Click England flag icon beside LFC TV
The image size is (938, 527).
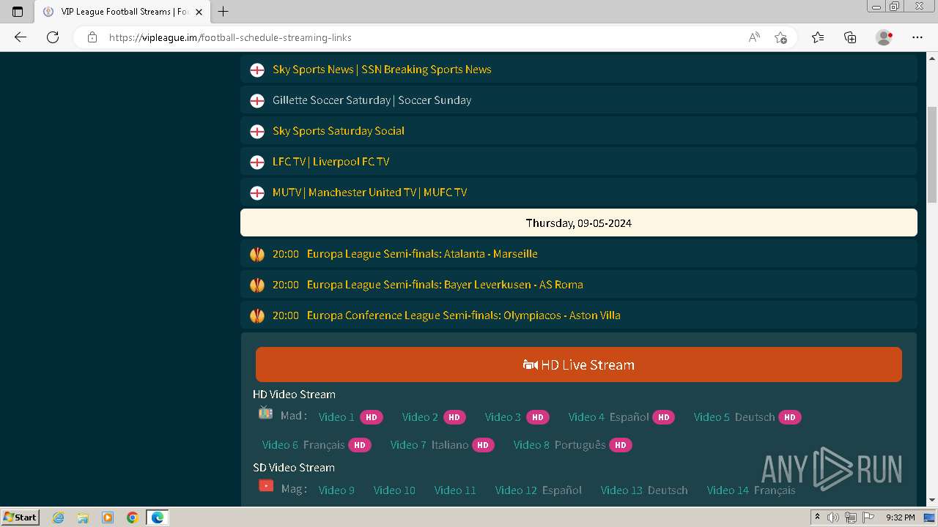[x=257, y=162]
